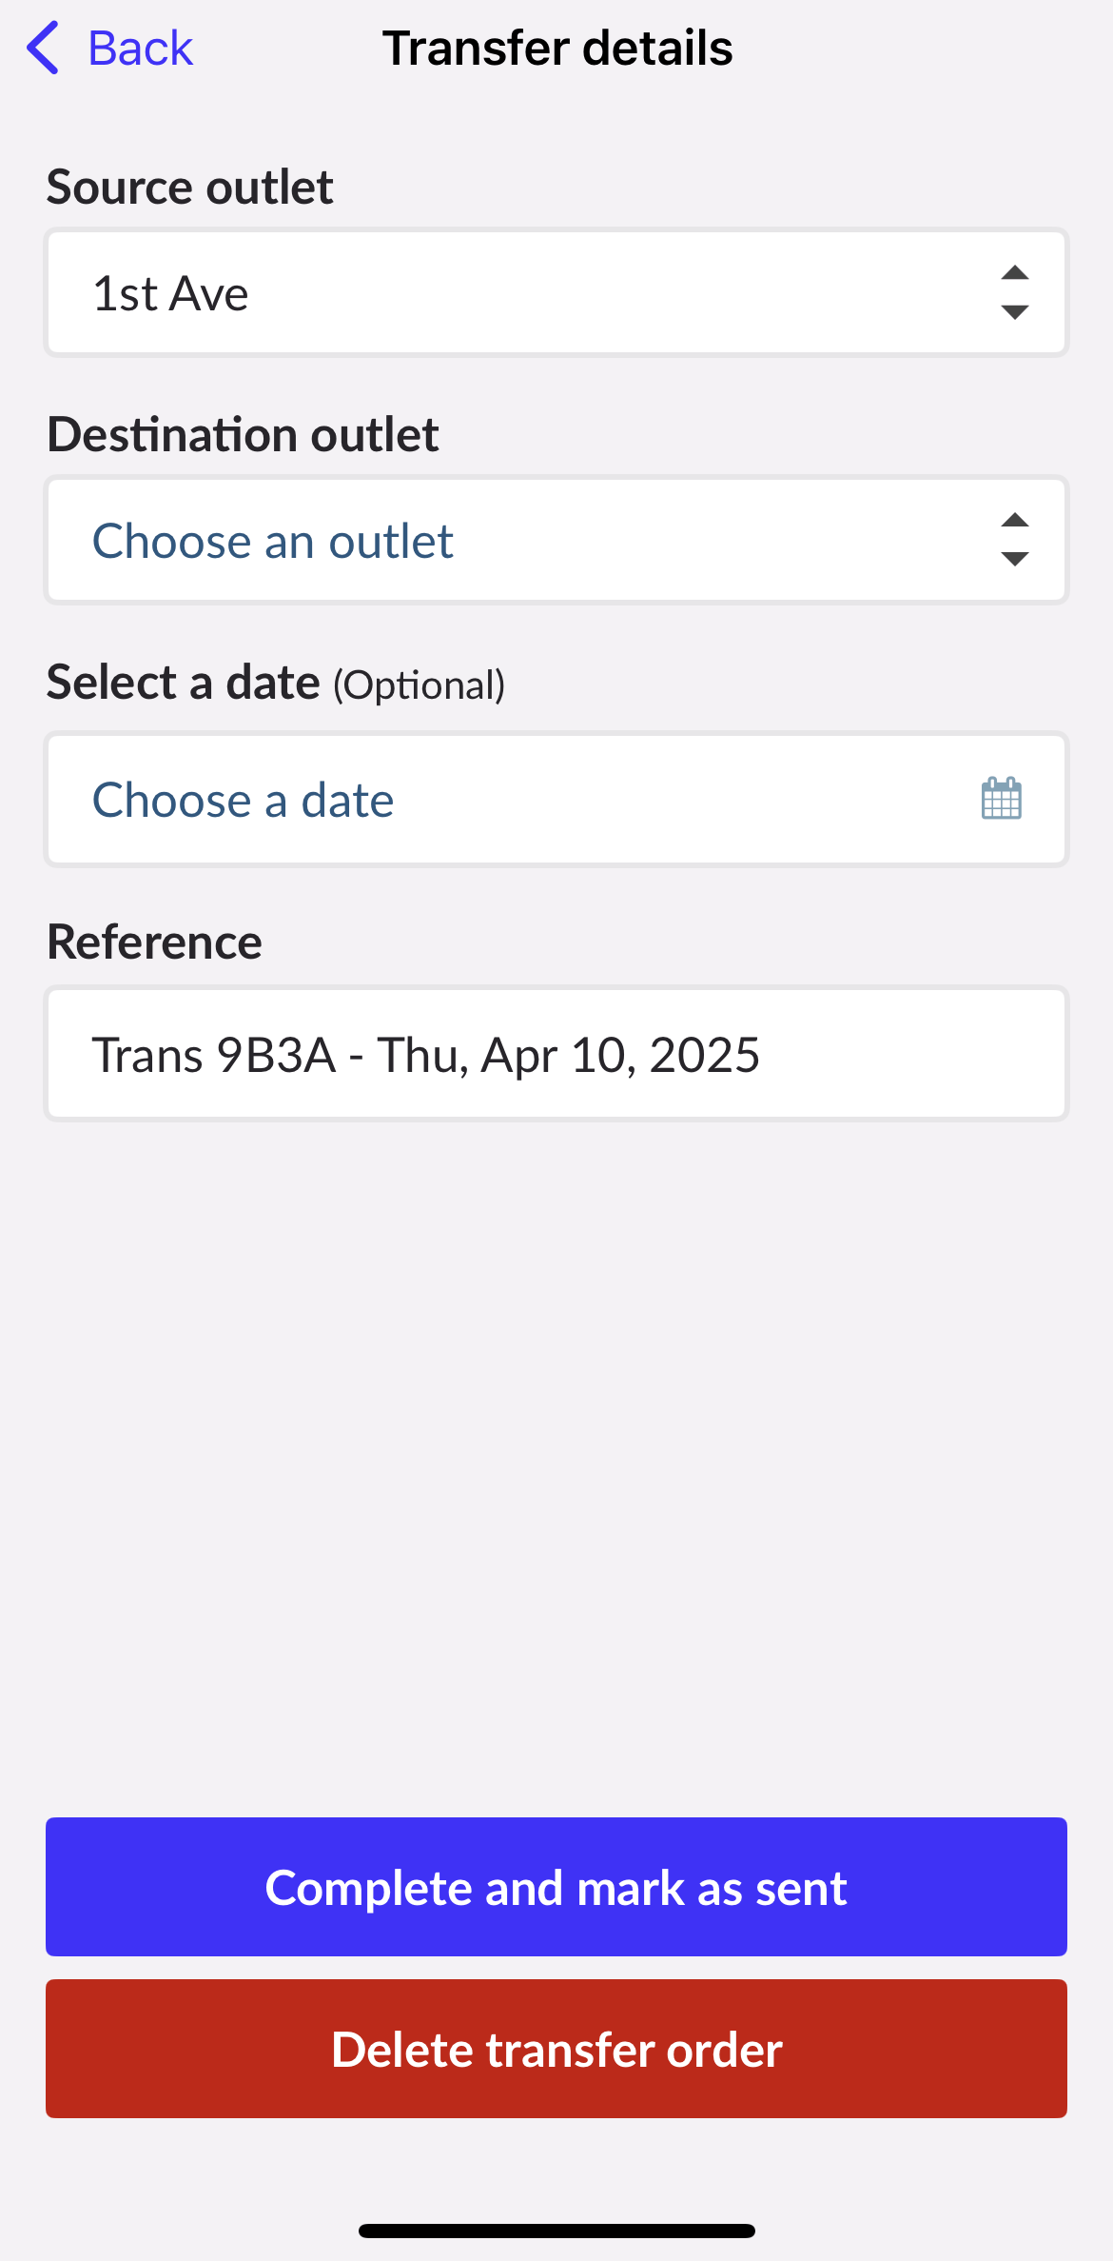Go back using the Back link
Screen dimensions: 1113x2261
click(x=140, y=48)
